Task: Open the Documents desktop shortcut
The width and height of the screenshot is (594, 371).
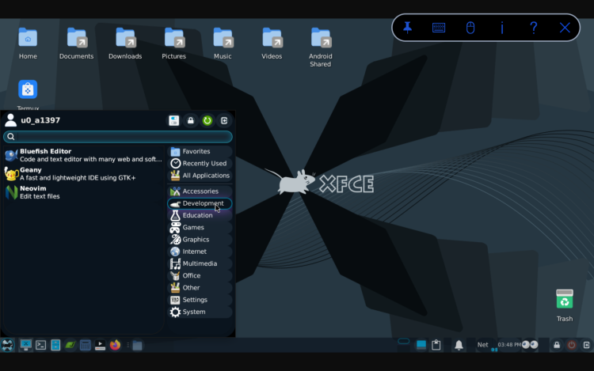Action: [x=77, y=44]
